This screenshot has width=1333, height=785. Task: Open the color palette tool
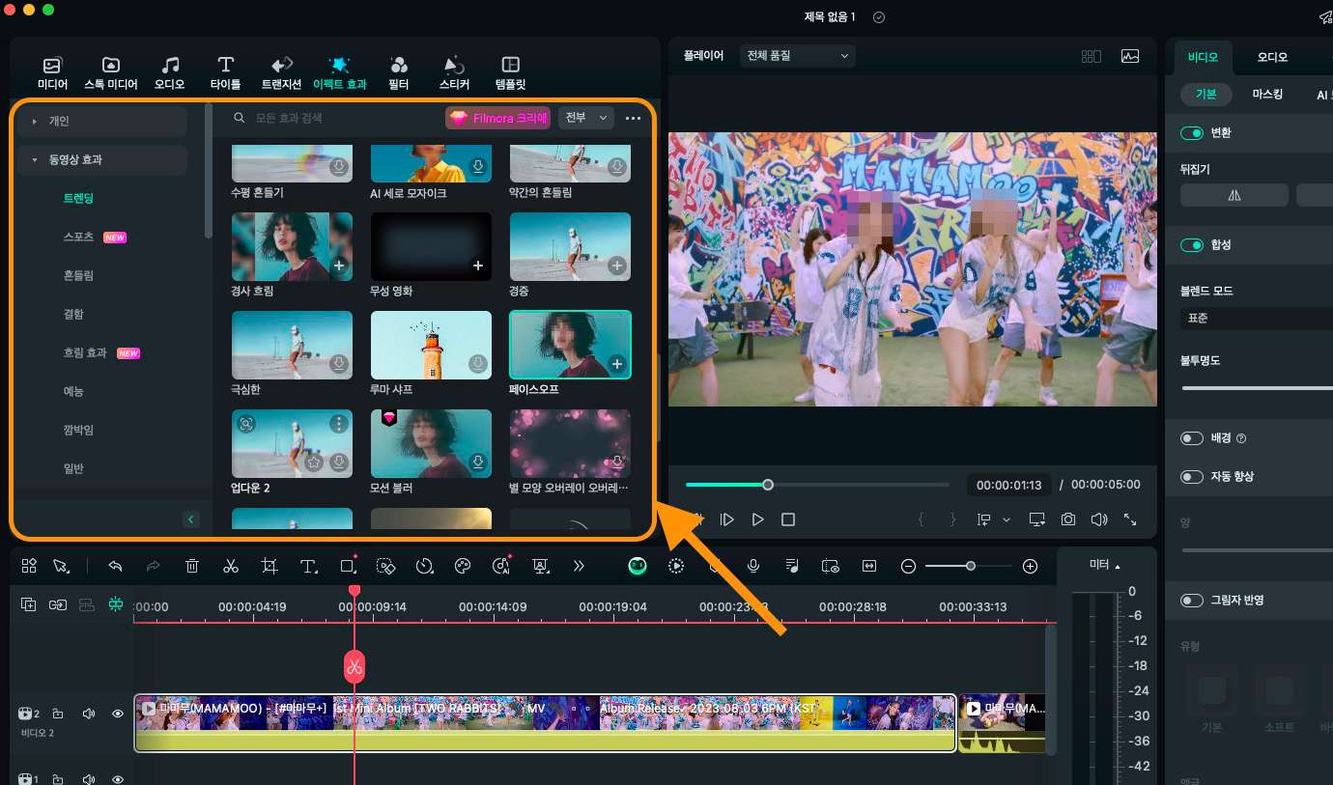[x=463, y=566]
